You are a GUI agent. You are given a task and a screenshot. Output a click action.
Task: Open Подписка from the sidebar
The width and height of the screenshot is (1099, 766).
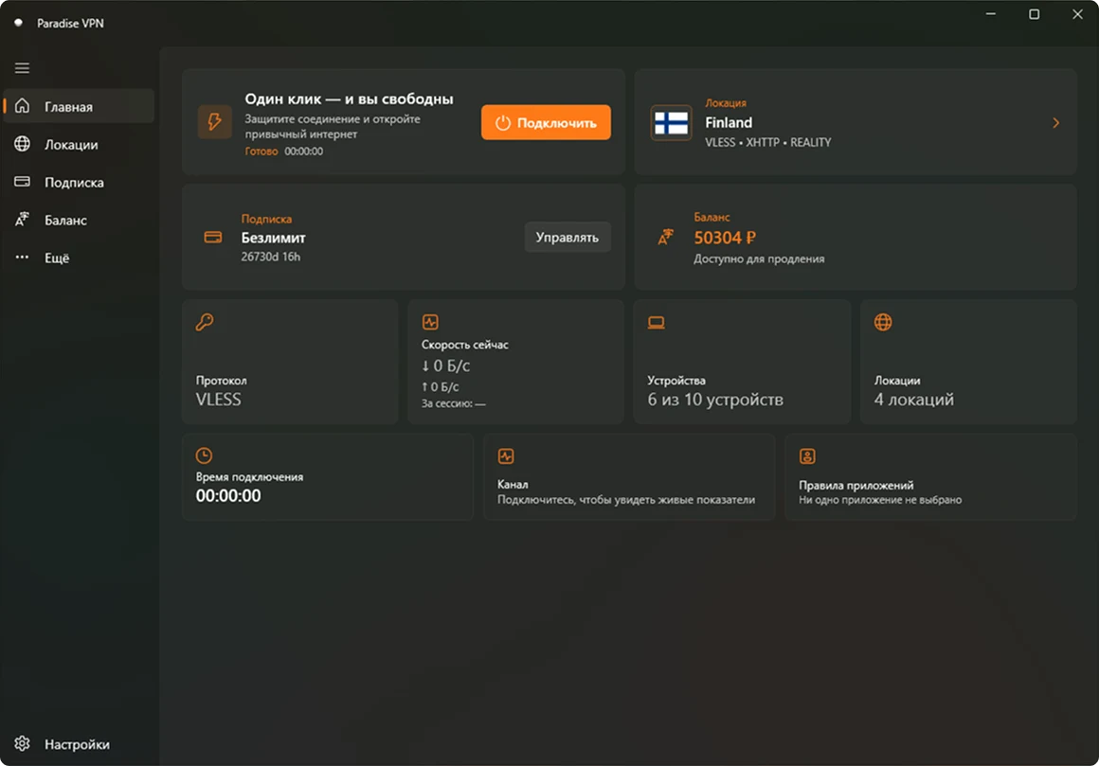pyautogui.click(x=79, y=182)
